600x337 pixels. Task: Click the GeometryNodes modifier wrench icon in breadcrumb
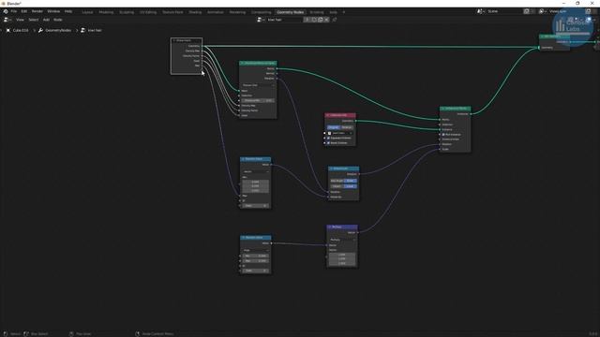(40, 30)
